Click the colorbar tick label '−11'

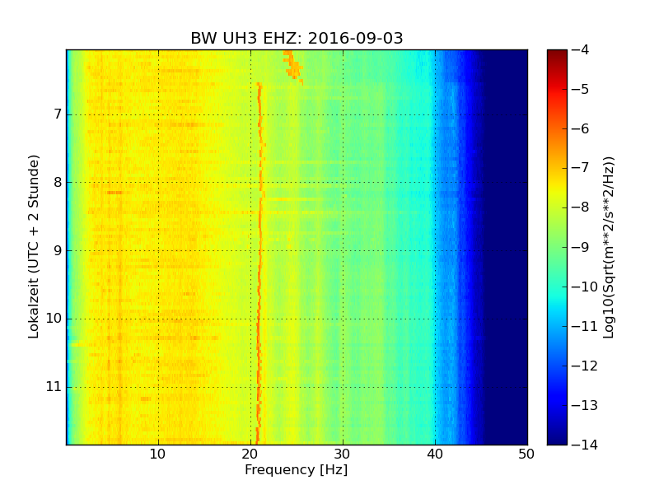585,326
